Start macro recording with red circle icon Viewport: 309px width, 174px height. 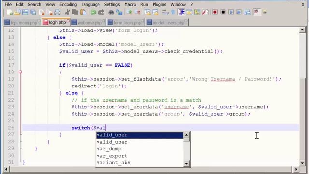tap(215, 12)
